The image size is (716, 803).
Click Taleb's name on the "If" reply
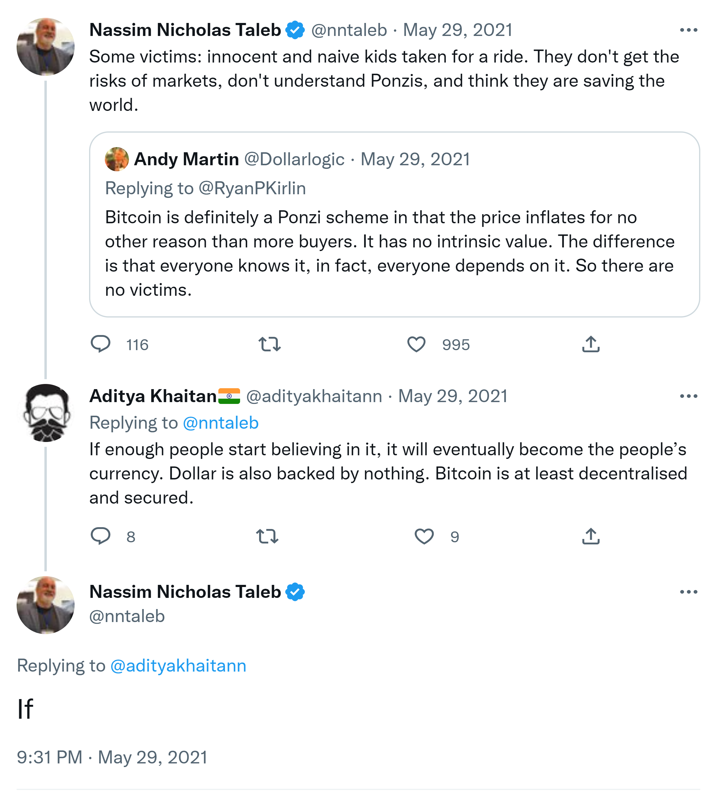(185, 592)
